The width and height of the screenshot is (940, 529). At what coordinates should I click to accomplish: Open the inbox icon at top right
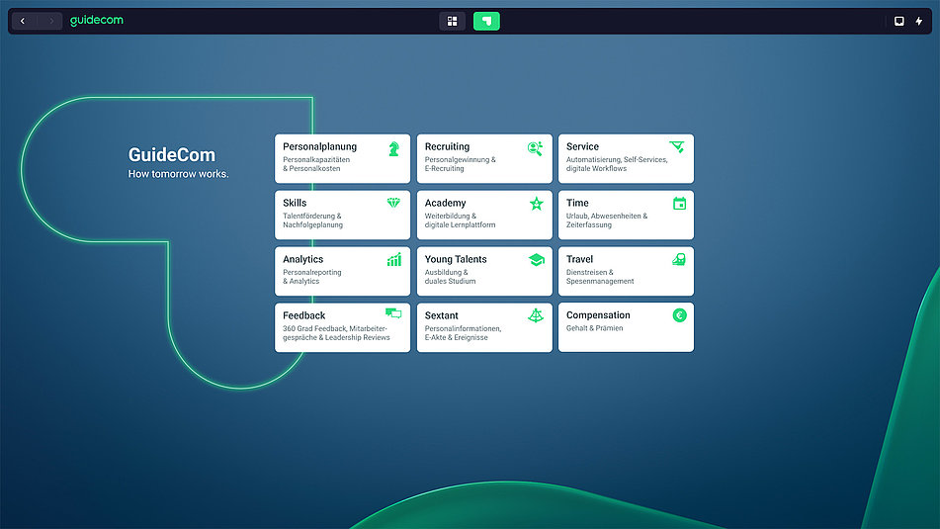tap(898, 21)
